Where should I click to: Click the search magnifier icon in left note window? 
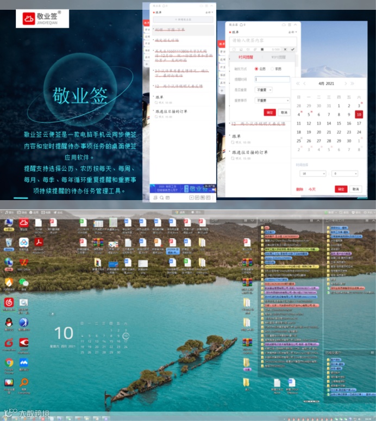point(161,197)
